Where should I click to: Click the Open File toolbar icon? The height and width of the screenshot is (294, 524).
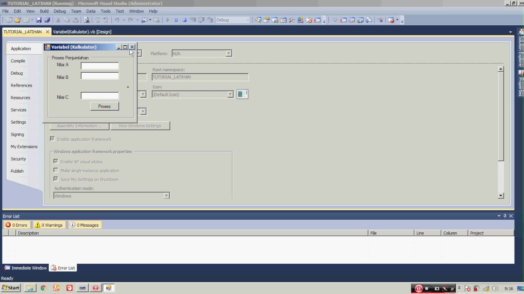pos(18,20)
